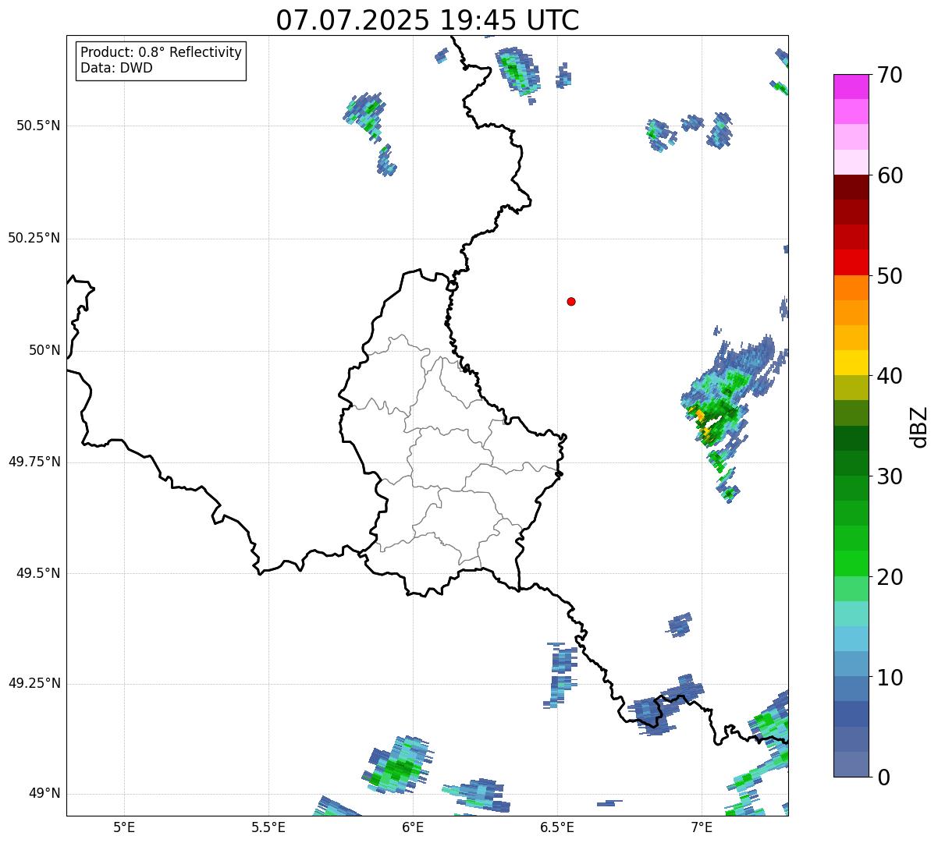Click the Data: DWD text
The height and width of the screenshot is (843, 938).
pyautogui.click(x=116, y=68)
